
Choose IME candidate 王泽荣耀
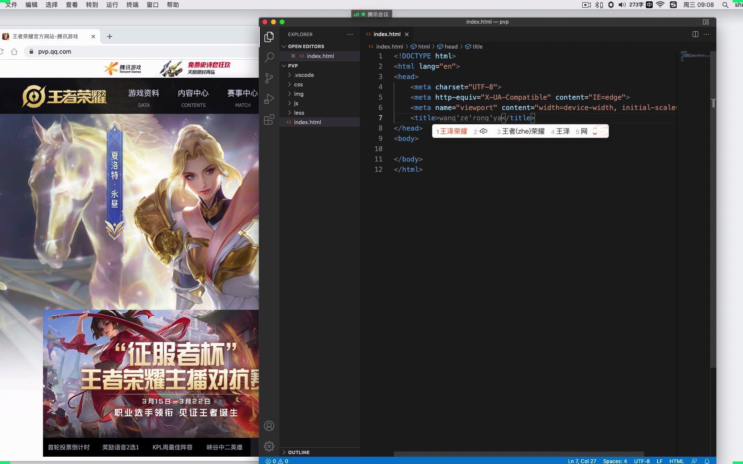click(x=451, y=131)
